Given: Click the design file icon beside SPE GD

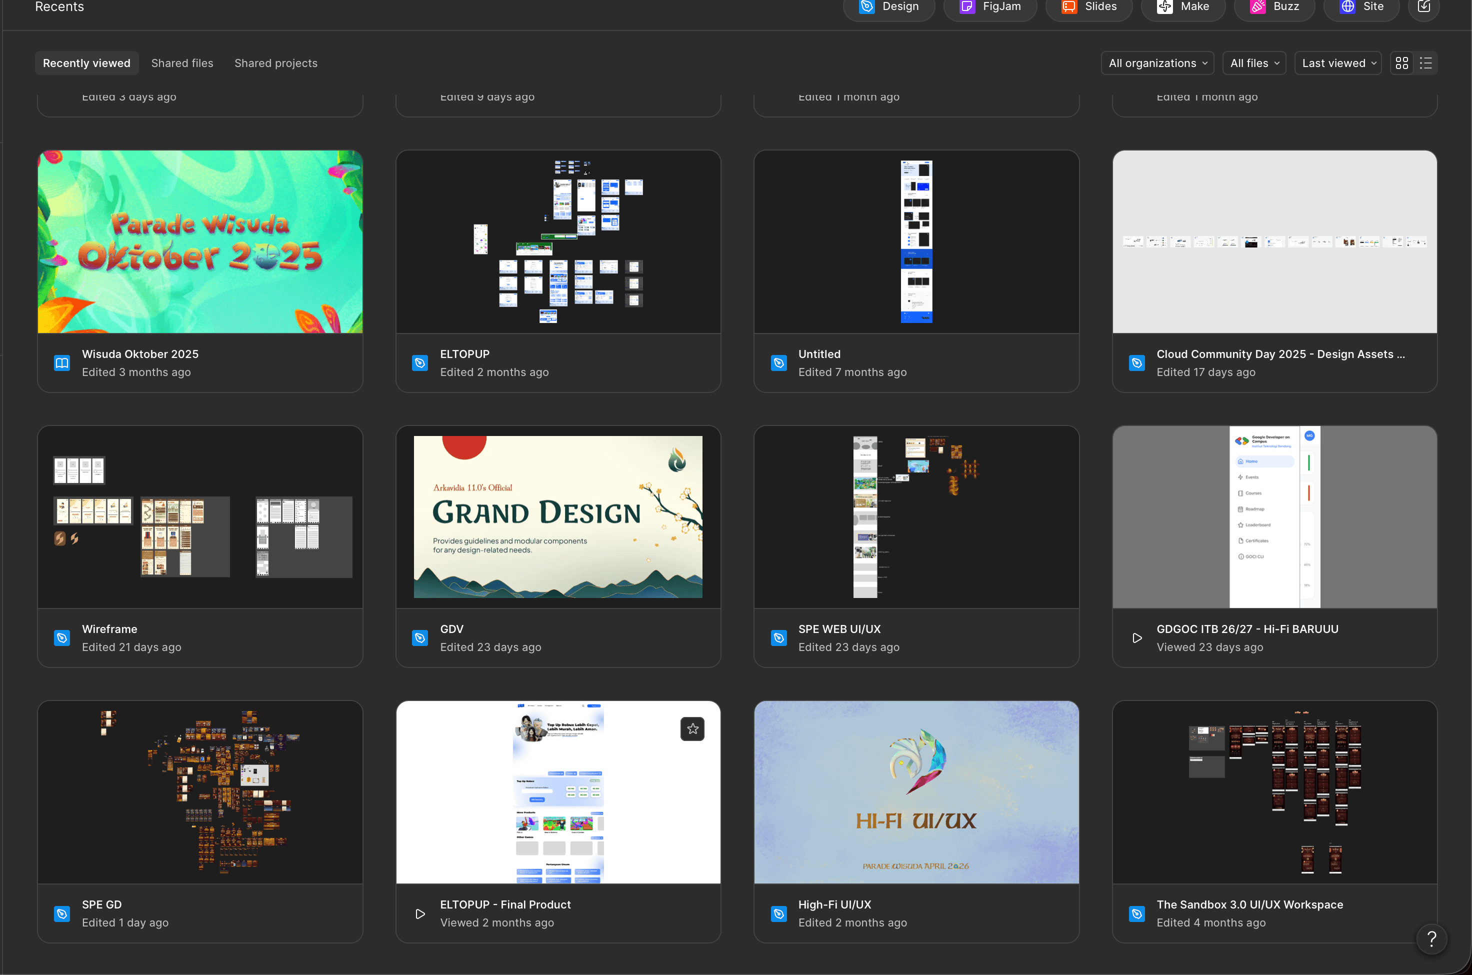Looking at the screenshot, I should point(62,914).
